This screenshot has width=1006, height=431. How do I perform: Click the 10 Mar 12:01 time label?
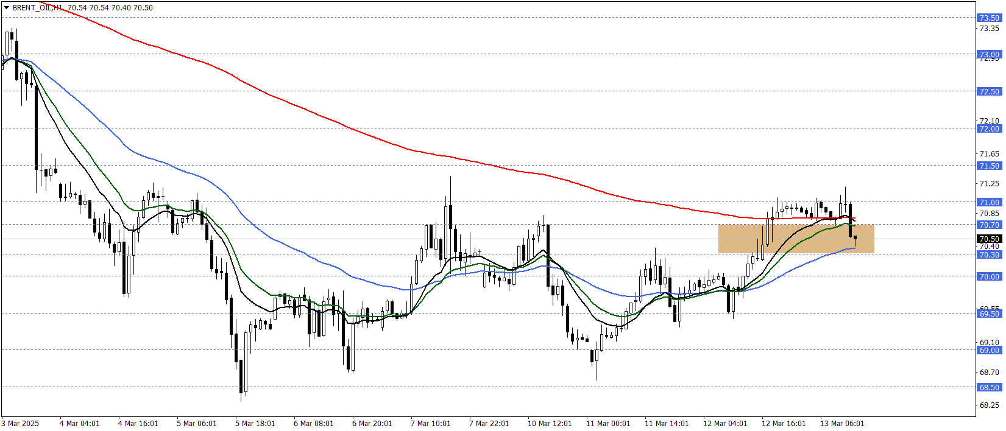550,424
